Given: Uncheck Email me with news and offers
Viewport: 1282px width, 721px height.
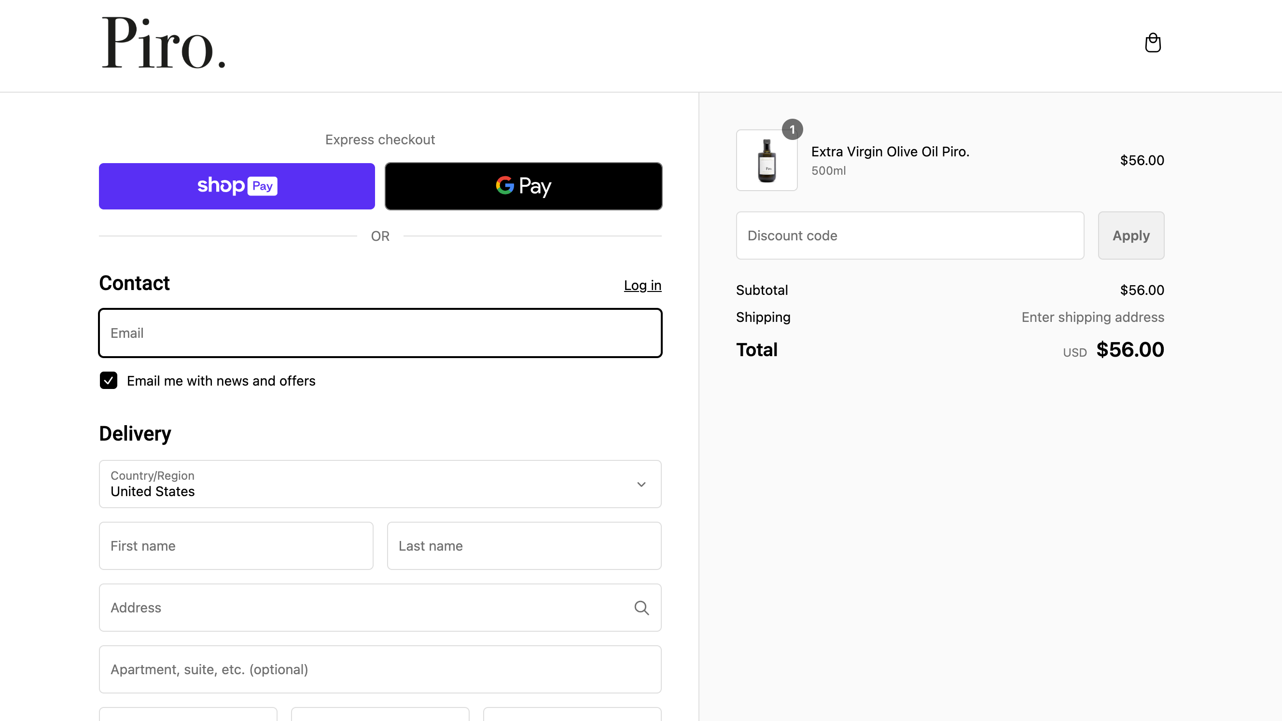Looking at the screenshot, I should (x=109, y=381).
